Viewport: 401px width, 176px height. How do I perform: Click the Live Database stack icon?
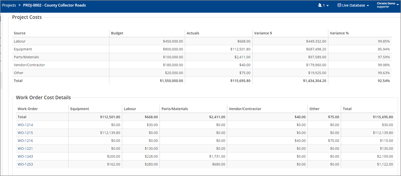click(339, 5)
